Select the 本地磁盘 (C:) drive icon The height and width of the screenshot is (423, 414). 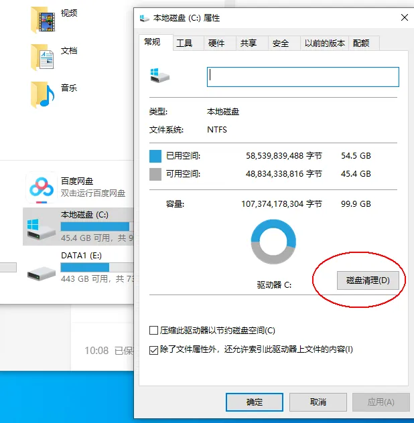click(x=41, y=229)
